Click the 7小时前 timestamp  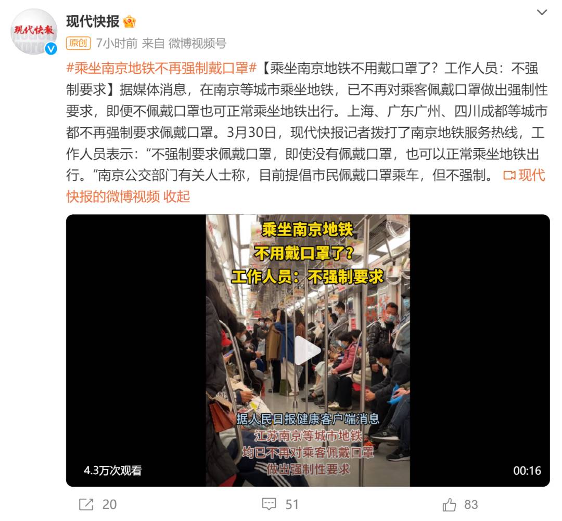coord(117,43)
